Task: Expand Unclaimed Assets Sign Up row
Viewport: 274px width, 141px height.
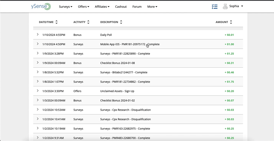Action: (x=37, y=91)
